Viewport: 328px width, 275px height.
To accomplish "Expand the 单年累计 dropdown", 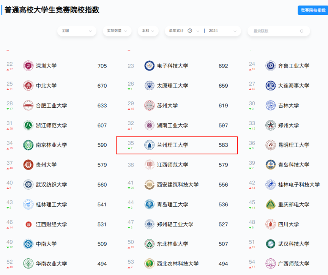I will pos(198,31).
